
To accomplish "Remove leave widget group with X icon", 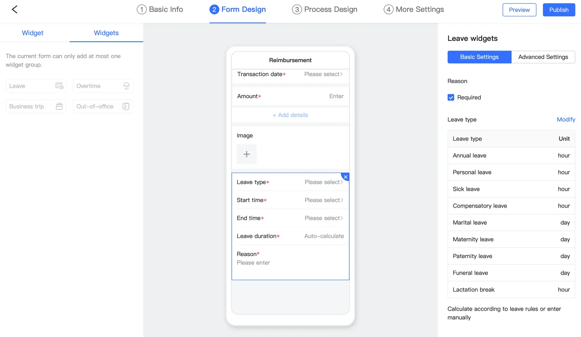I will click(345, 177).
